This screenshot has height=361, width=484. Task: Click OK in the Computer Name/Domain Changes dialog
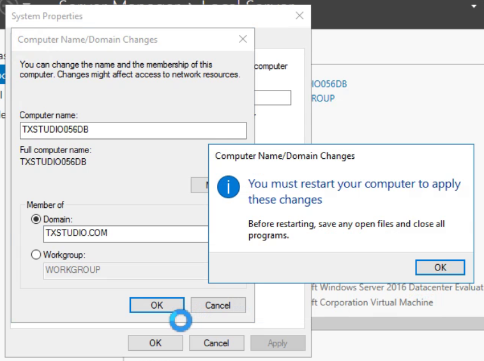tap(157, 306)
